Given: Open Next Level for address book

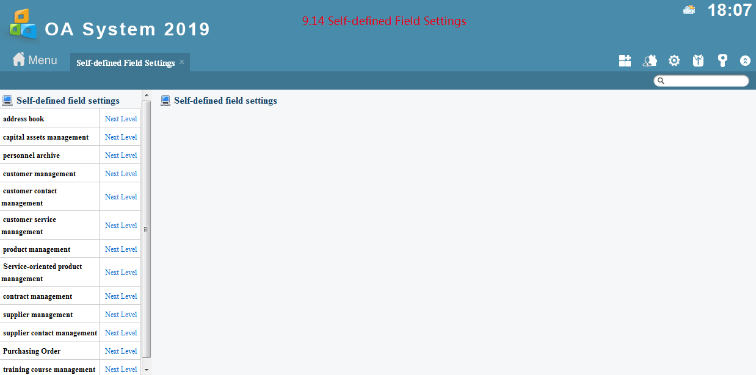Looking at the screenshot, I should [121, 119].
